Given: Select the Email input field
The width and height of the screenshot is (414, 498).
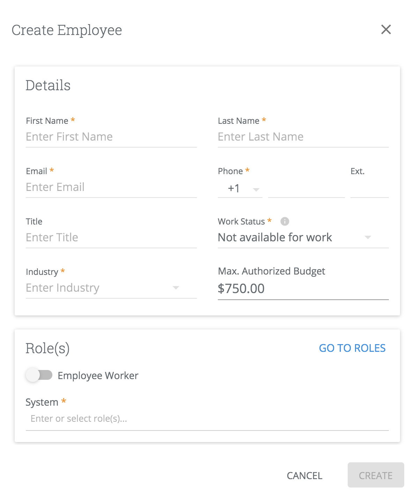Looking at the screenshot, I should [x=111, y=187].
